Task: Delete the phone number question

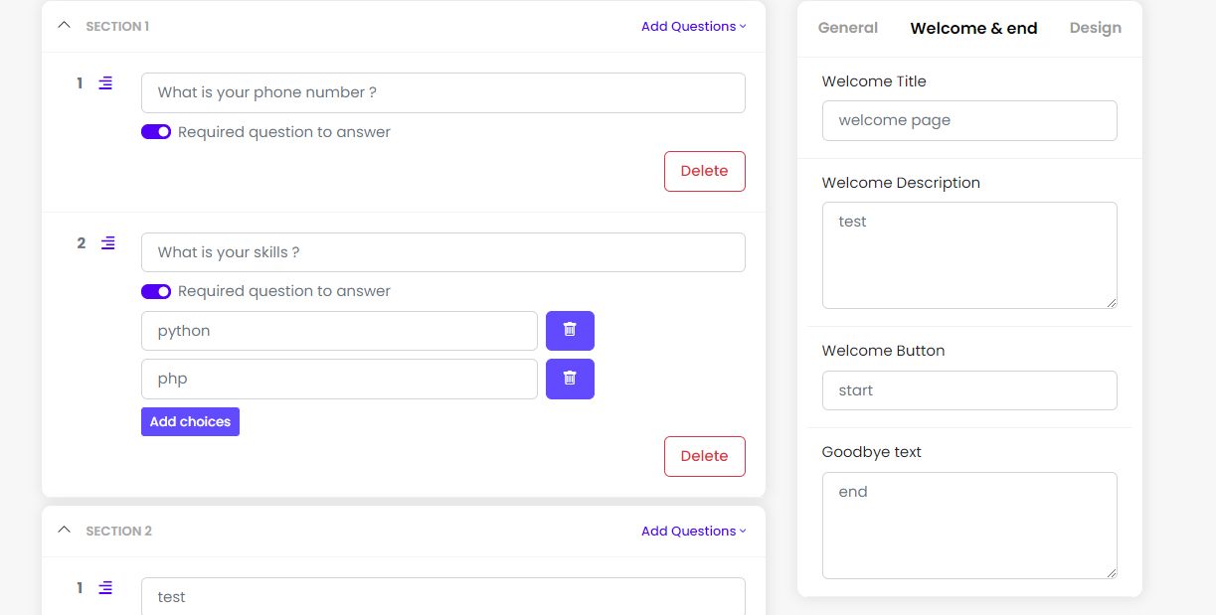Action: click(704, 171)
